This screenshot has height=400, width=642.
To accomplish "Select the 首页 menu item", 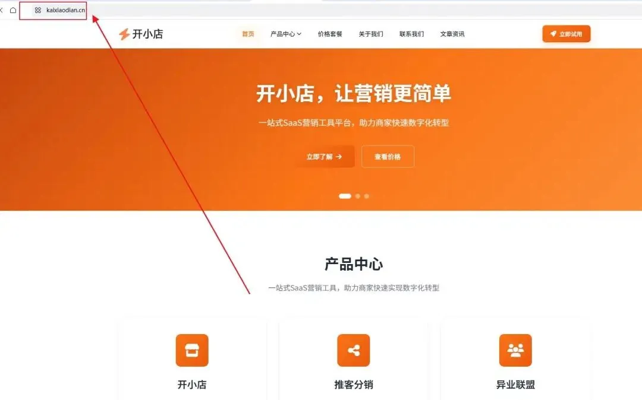I will click(247, 34).
